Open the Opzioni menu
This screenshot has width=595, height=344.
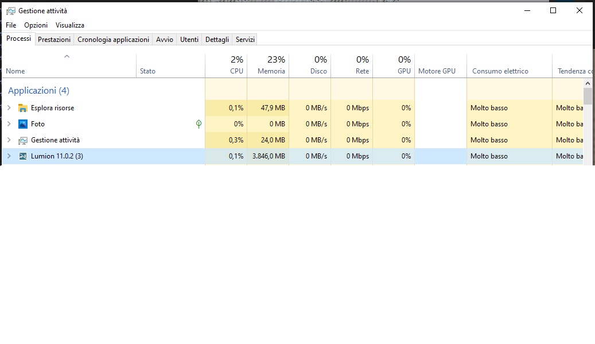[36, 25]
